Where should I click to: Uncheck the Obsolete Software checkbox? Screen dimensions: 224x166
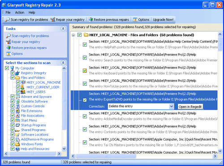pos(13,101)
